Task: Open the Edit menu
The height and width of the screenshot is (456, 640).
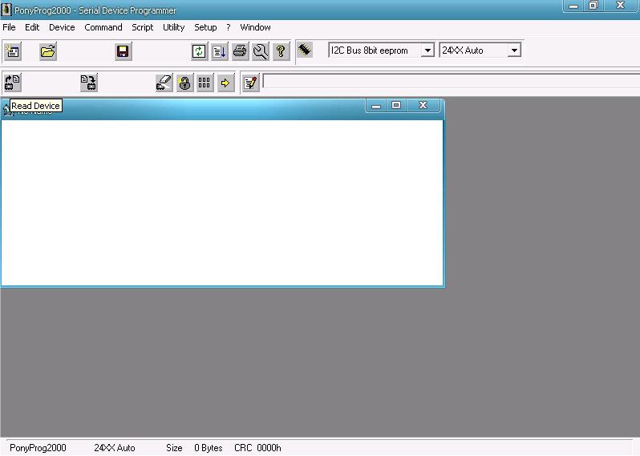Action: tap(32, 27)
